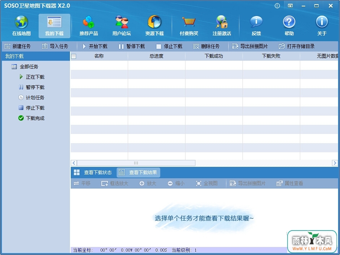Click the 资源下载 resource download icon

click(x=155, y=25)
